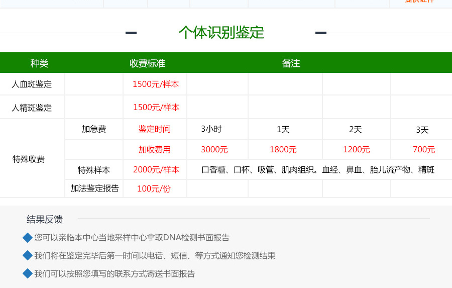This screenshot has height=288, width=452.
Task: Click the 3小时 time cell
Action: pos(211,129)
